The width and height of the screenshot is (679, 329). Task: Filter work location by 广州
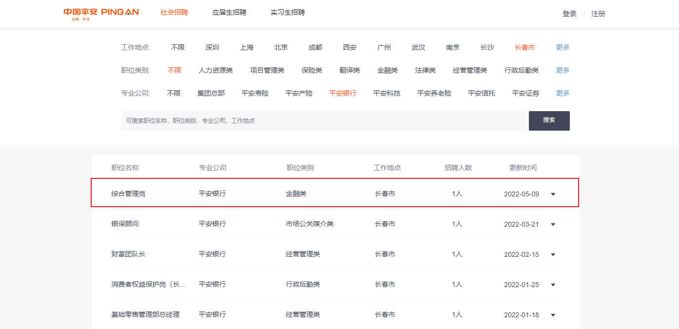384,47
